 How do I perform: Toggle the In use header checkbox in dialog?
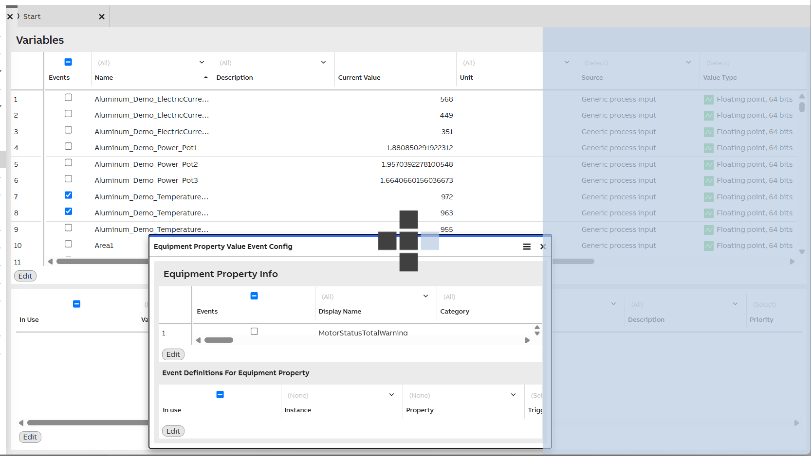click(x=220, y=394)
